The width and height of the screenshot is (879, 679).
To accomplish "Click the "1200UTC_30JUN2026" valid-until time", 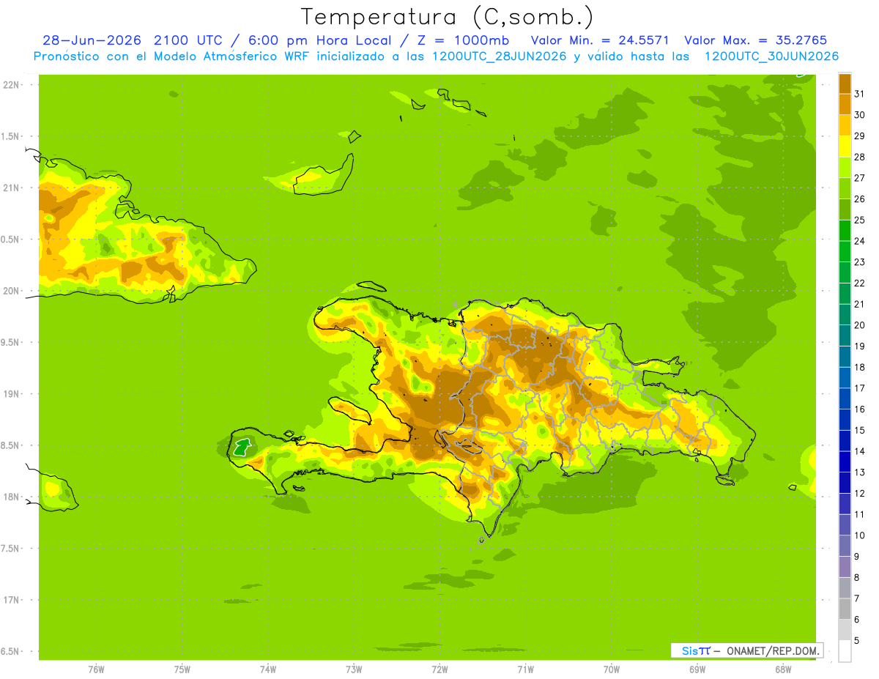I will tap(771, 56).
